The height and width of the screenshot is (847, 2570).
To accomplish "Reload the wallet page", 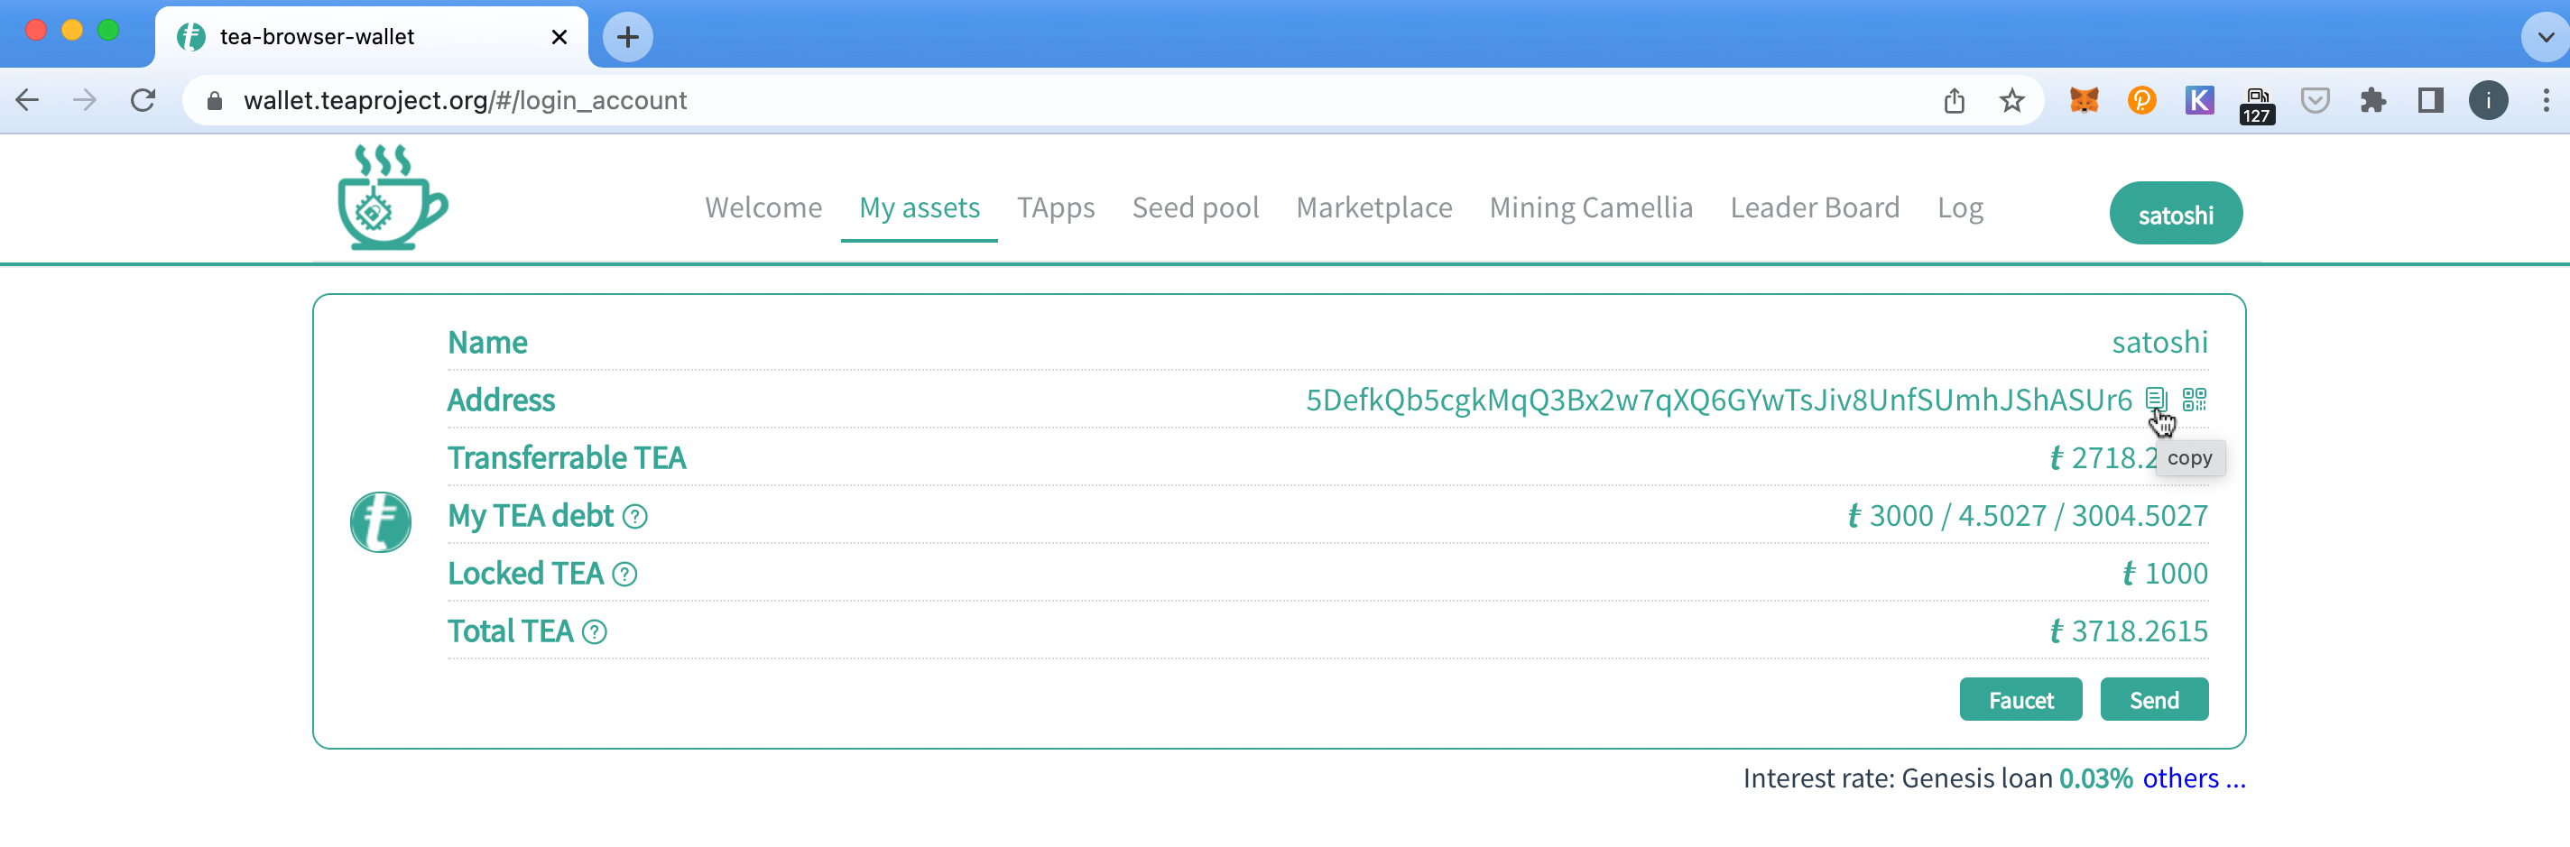I will (143, 101).
